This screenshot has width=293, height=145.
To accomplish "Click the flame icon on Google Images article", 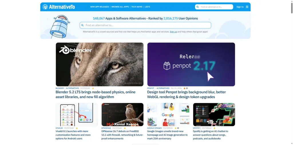I will pyautogui.click(x=175, y=128).
